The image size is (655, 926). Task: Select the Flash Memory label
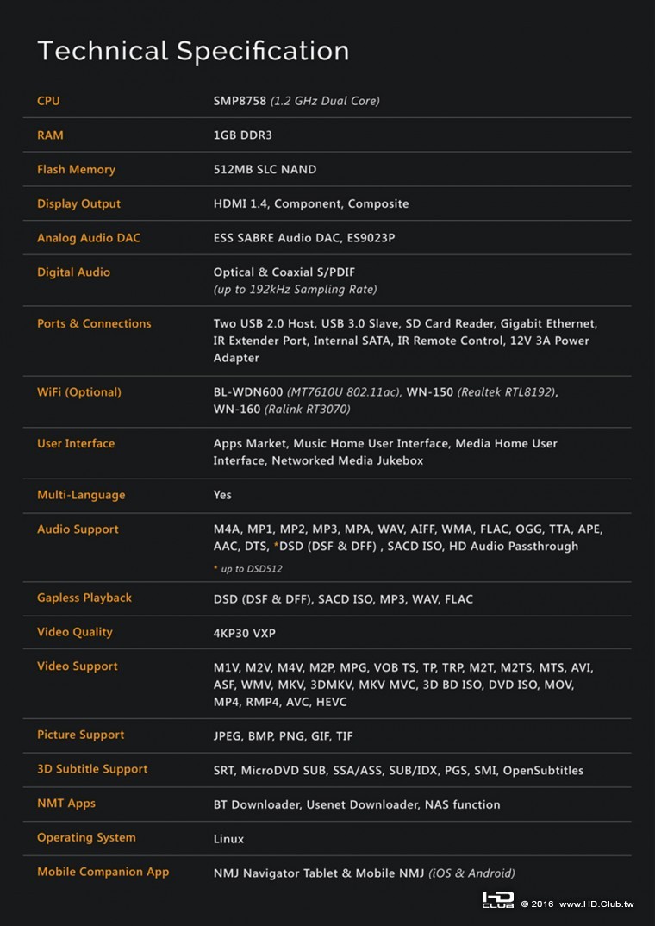tap(76, 170)
